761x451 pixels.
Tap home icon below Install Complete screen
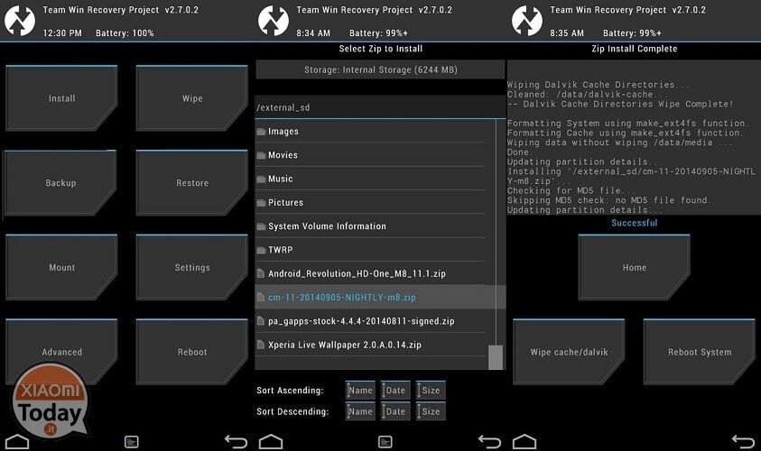pyautogui.click(x=524, y=442)
